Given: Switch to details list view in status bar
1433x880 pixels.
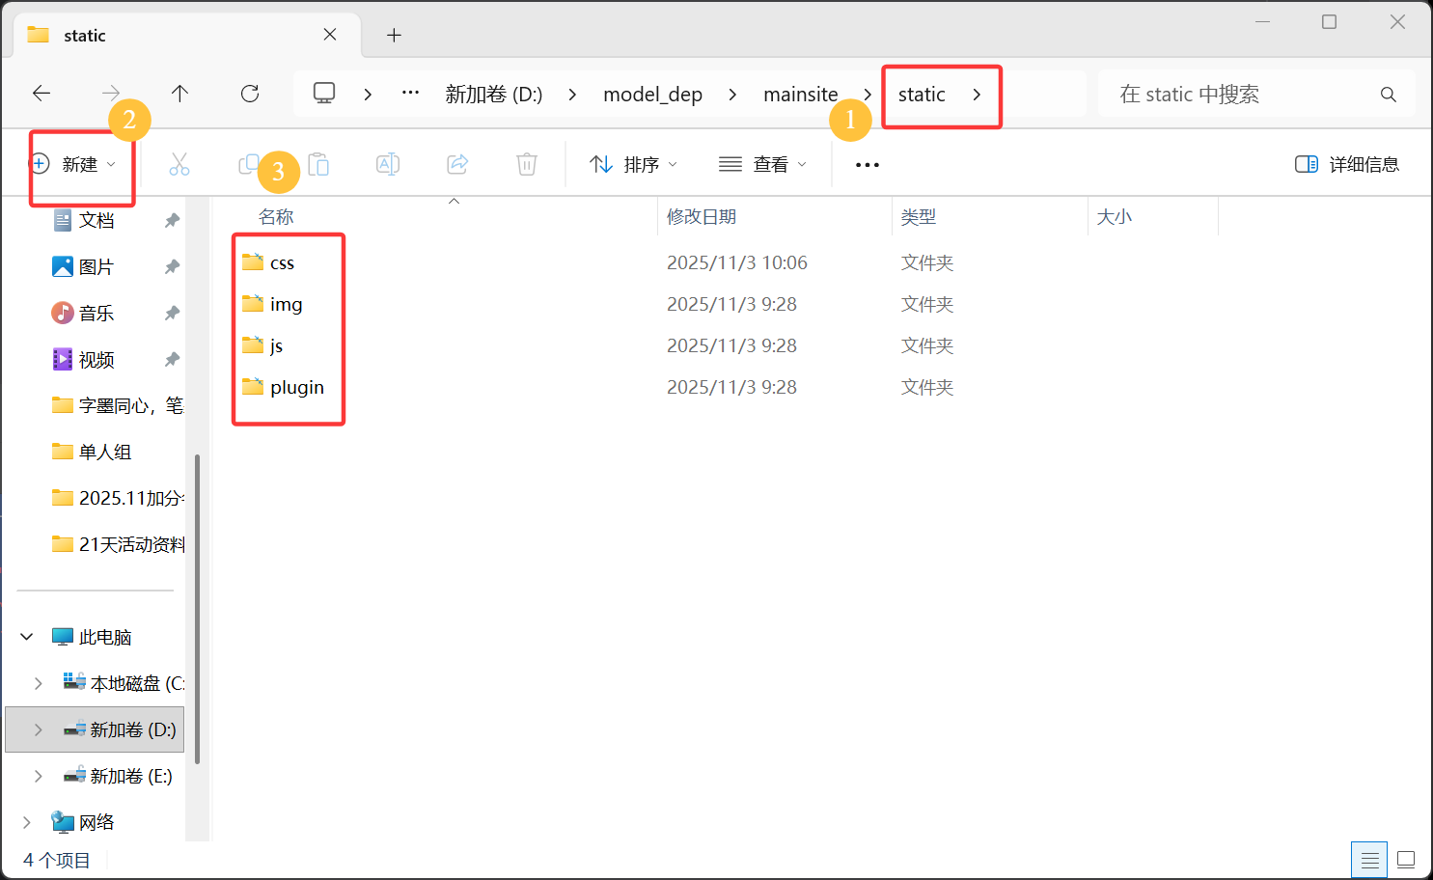Looking at the screenshot, I should (1369, 859).
